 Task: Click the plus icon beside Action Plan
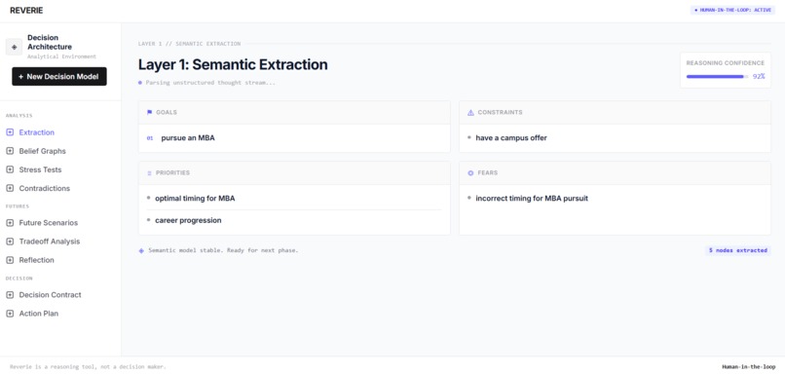[10, 314]
